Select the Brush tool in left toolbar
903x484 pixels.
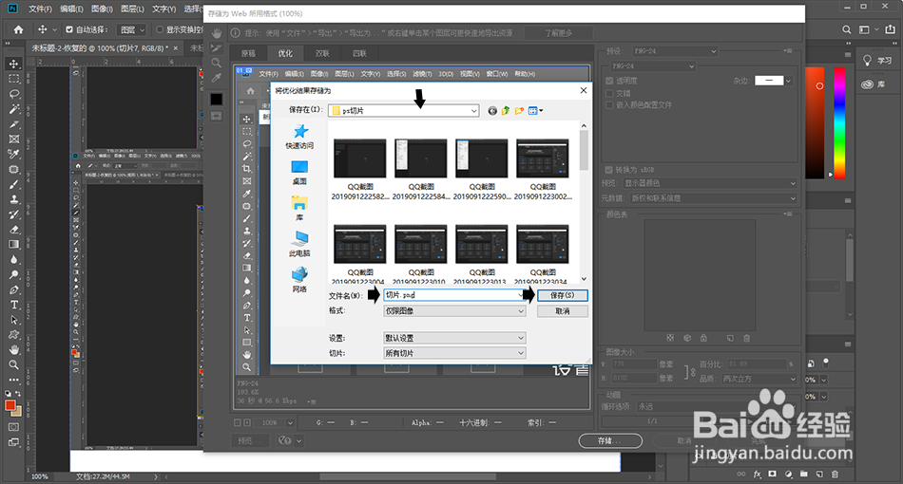14,184
